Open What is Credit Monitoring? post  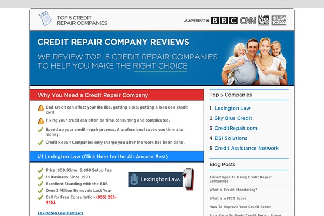[233, 190]
